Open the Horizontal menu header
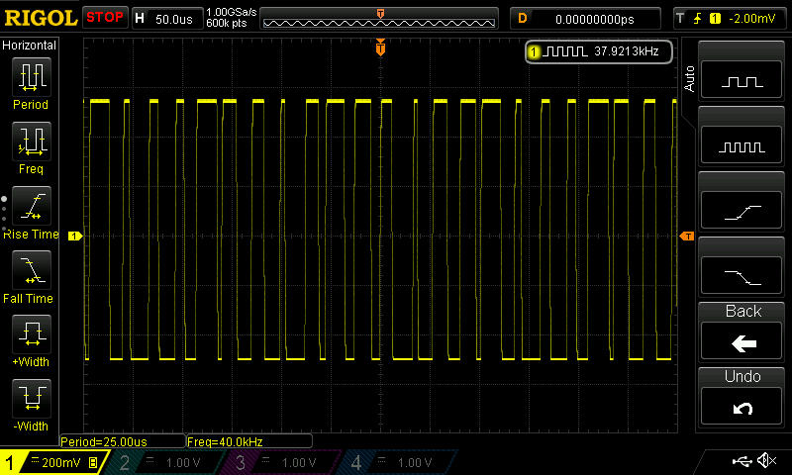This screenshot has width=792, height=475. pyautogui.click(x=31, y=46)
